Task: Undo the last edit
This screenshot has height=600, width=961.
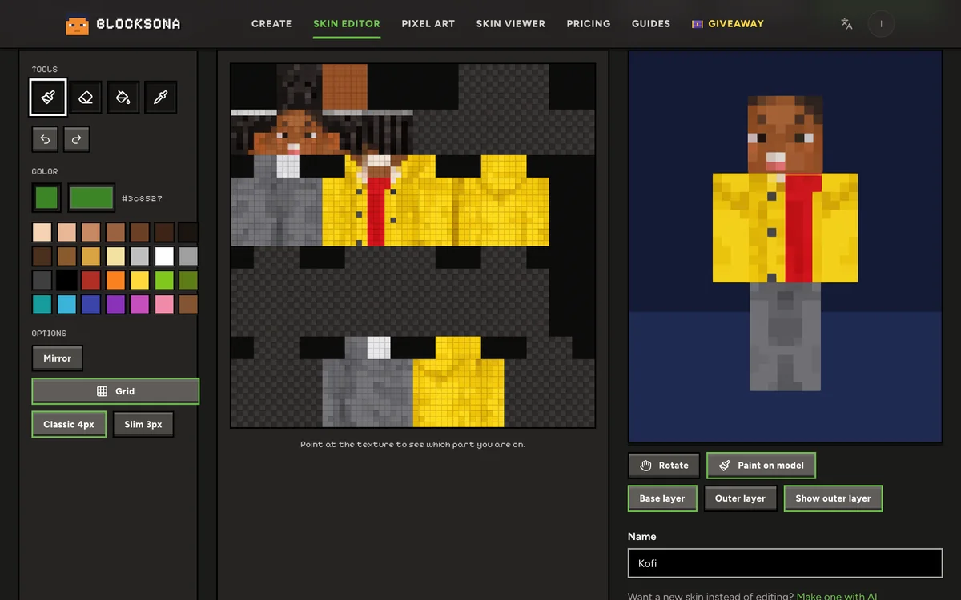Action: pyautogui.click(x=45, y=139)
